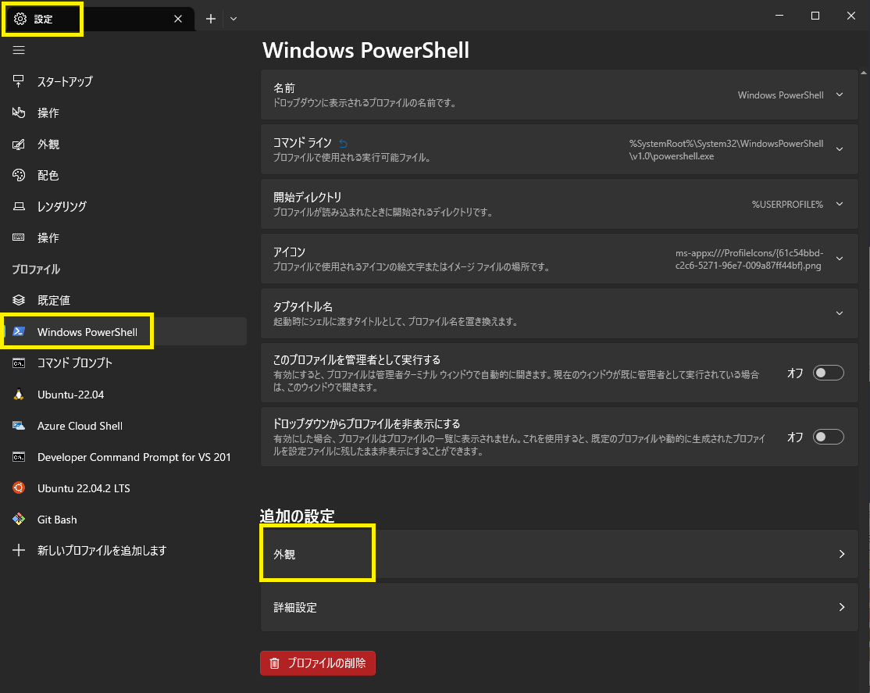
Task: Select the Ubuntu-22.04 profile icon
Action: (19, 395)
